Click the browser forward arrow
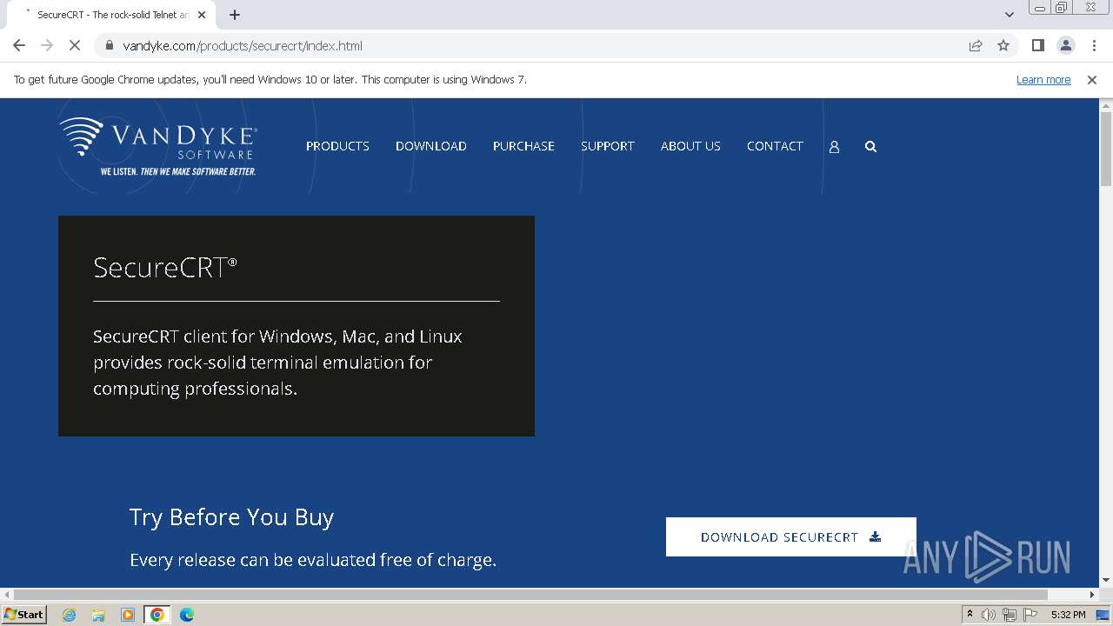 (47, 45)
